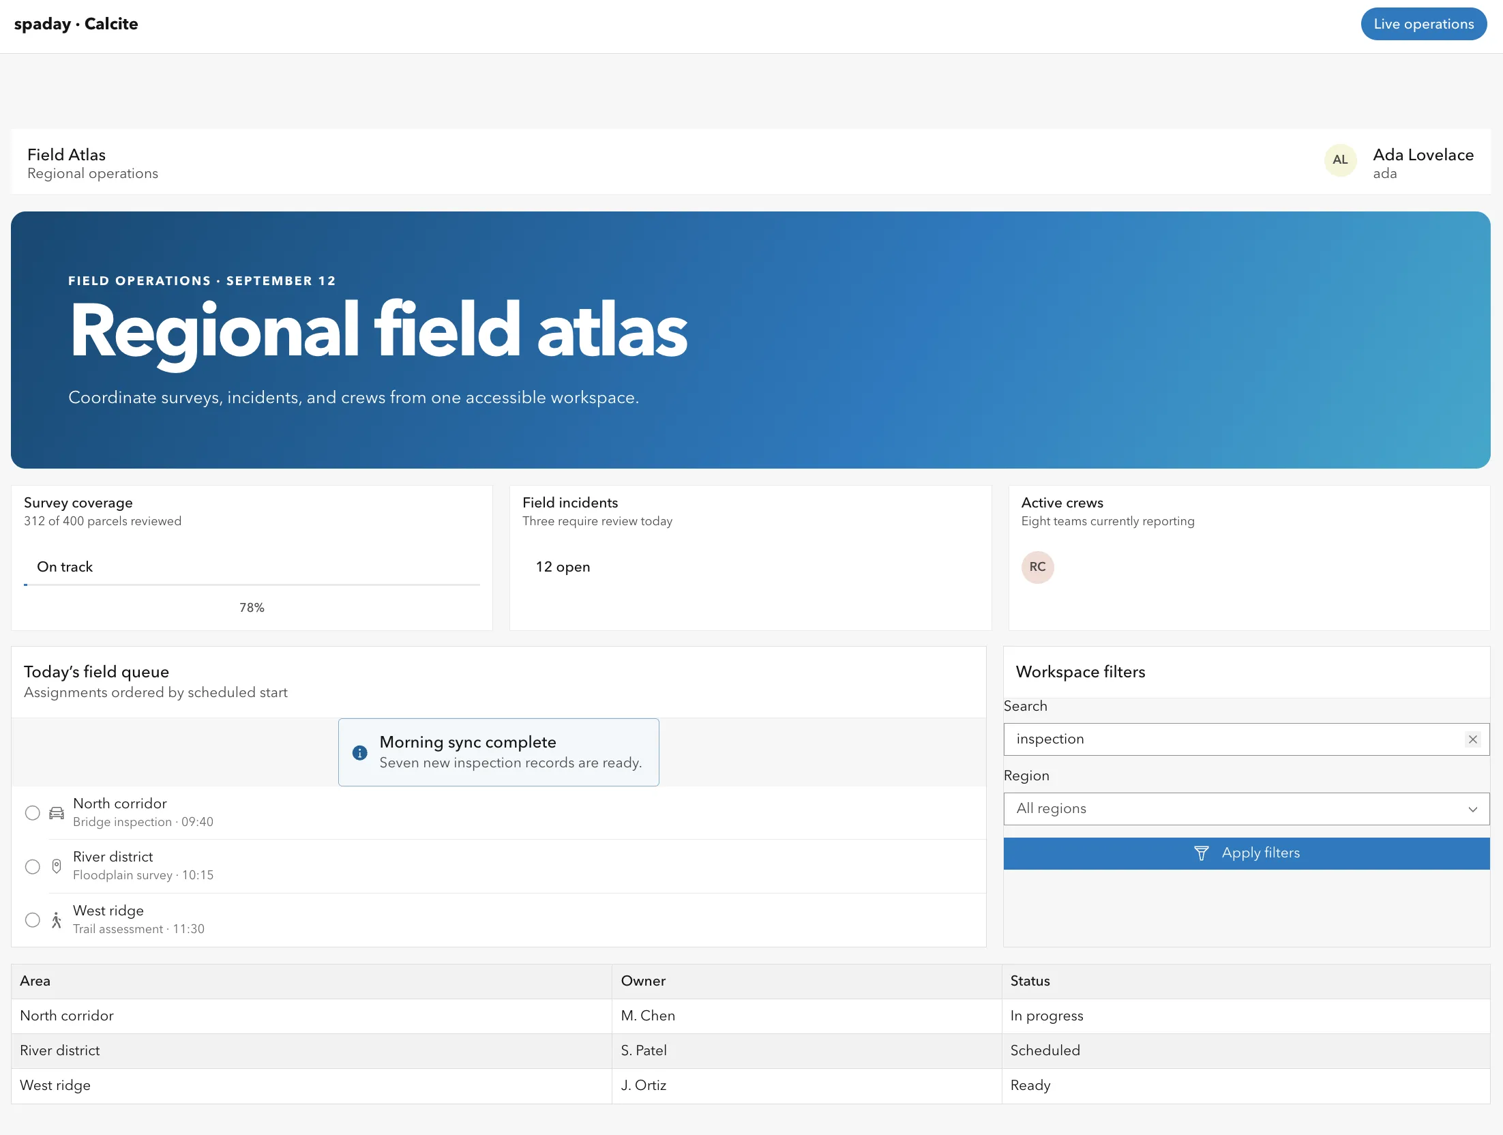Click the 78% progress label
1503x1135 pixels.
click(252, 607)
